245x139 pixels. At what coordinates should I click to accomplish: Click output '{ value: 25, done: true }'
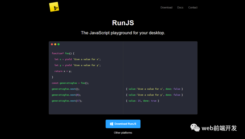click(143, 101)
